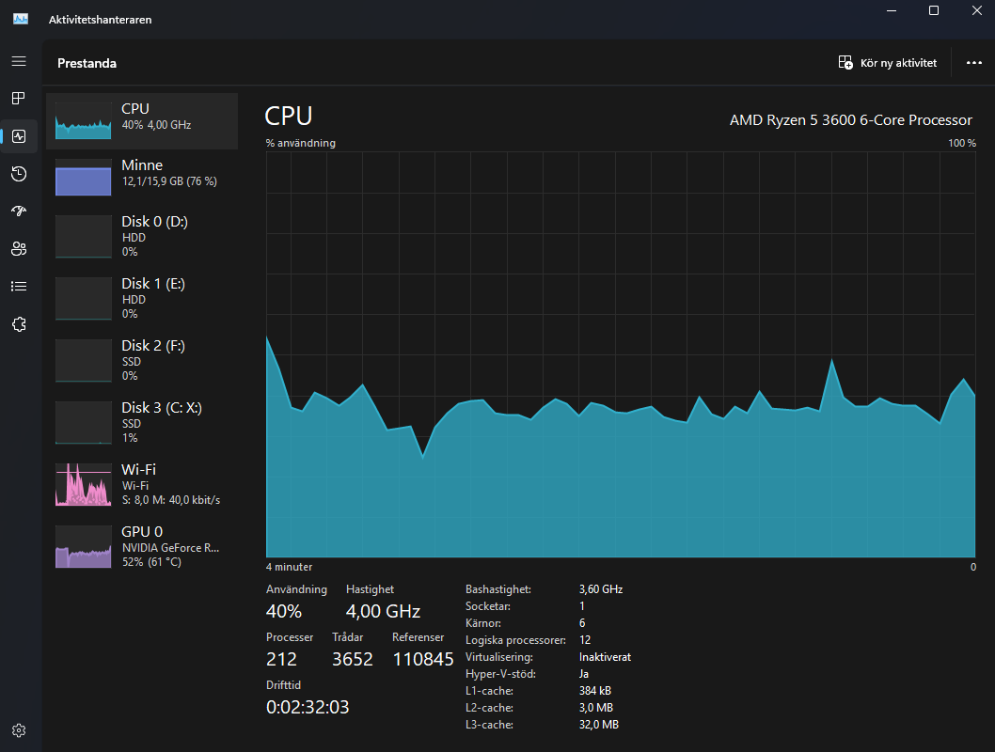The height and width of the screenshot is (752, 995).
Task: Click the '212' processes value
Action: (x=282, y=660)
